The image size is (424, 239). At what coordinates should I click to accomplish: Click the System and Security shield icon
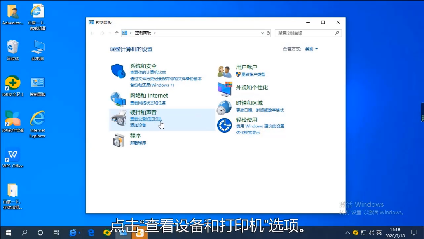coord(118,71)
